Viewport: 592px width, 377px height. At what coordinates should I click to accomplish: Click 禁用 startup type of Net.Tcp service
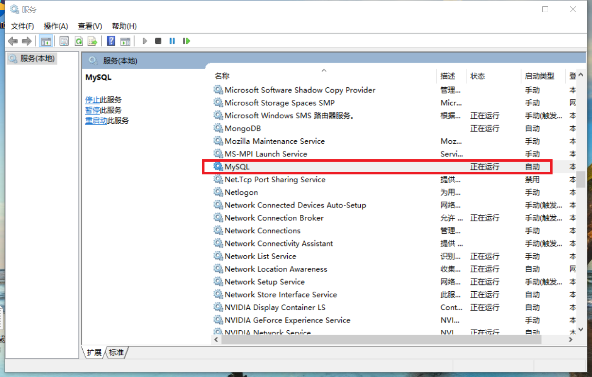pyautogui.click(x=533, y=179)
